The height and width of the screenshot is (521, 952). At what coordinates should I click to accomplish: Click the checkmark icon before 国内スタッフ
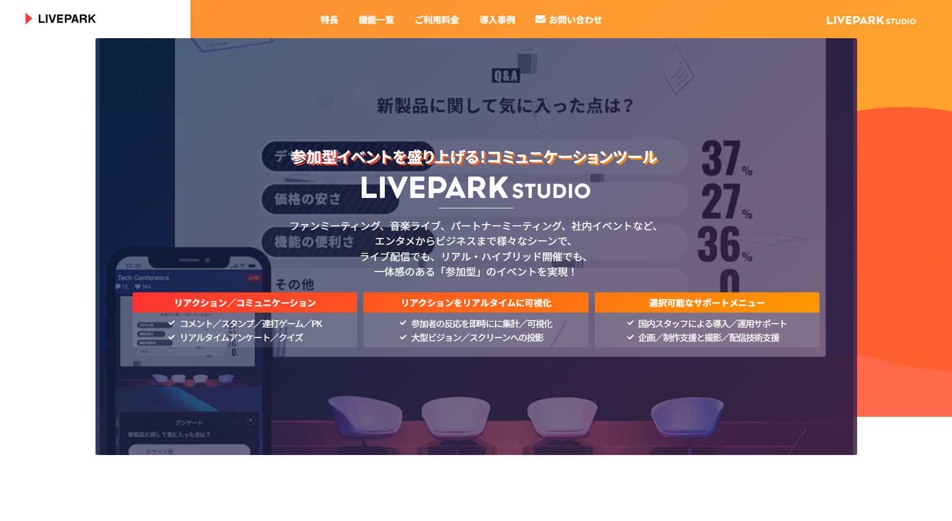(630, 323)
